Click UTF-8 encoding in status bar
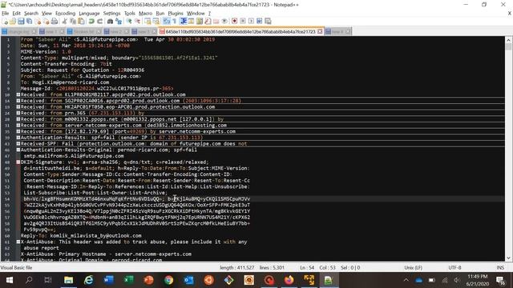Viewport: 513px width, 288px height. click(454, 267)
